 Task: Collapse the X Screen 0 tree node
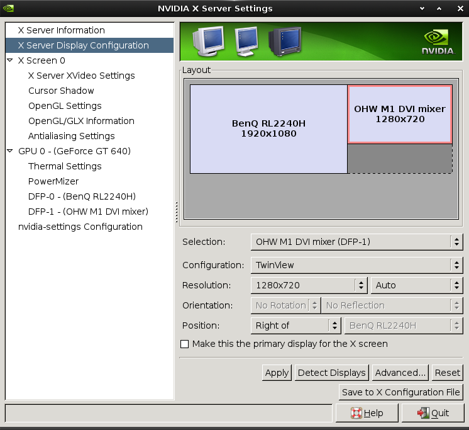(10, 60)
